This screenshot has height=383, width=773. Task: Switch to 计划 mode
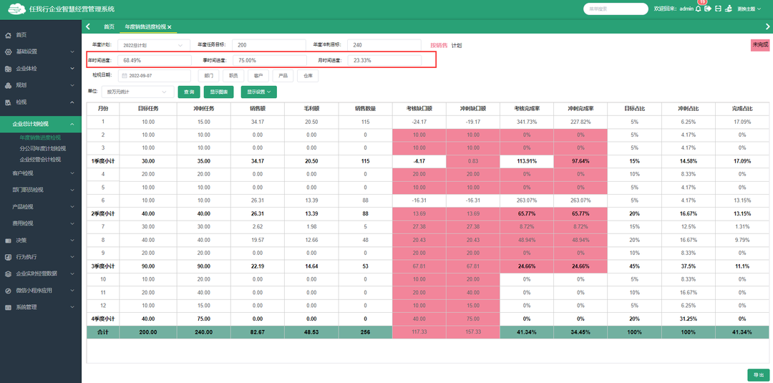tap(456, 45)
